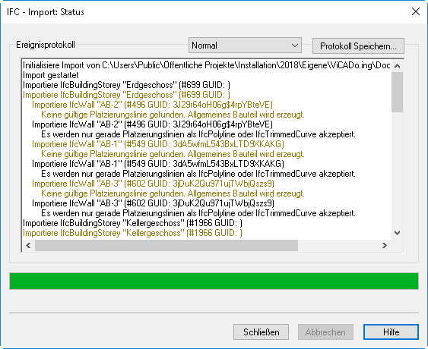Close the IFC Import Status dialog with X
The width and height of the screenshot is (428, 349).
(x=415, y=11)
